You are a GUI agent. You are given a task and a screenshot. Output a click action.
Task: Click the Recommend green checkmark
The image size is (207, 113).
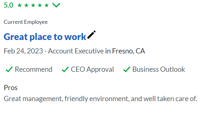coord(9,69)
